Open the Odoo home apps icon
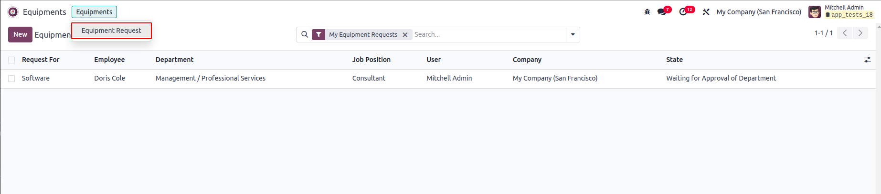The image size is (881, 194). pos(13,12)
